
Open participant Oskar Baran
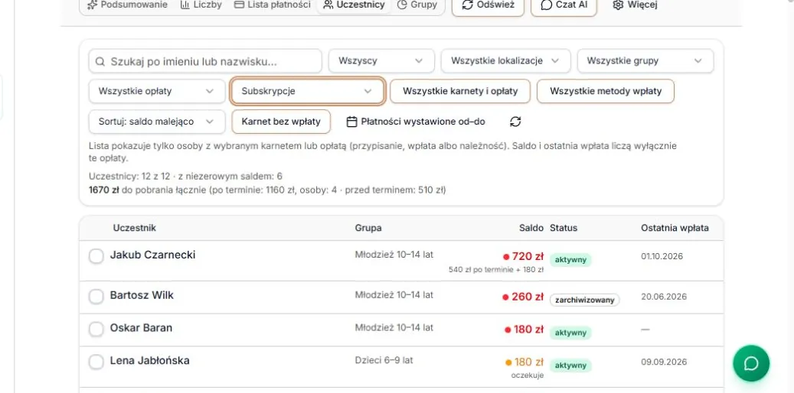point(142,328)
